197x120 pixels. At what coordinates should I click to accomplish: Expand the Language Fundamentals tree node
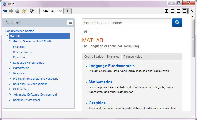click(10, 63)
